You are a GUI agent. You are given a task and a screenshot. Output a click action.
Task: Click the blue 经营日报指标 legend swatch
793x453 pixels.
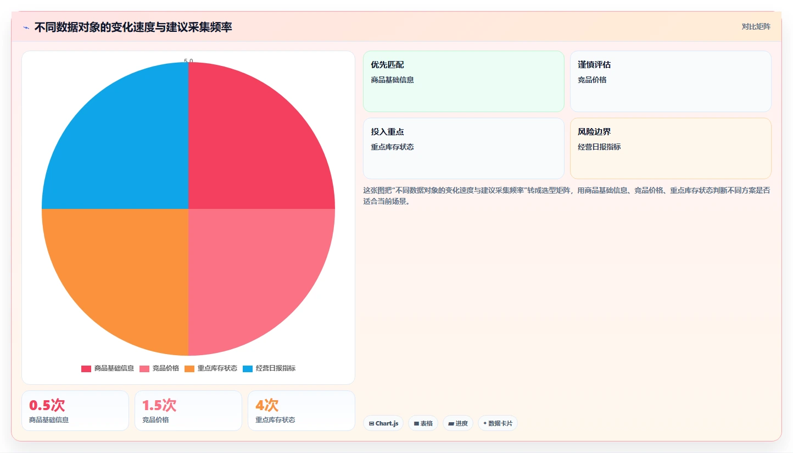[x=248, y=368]
